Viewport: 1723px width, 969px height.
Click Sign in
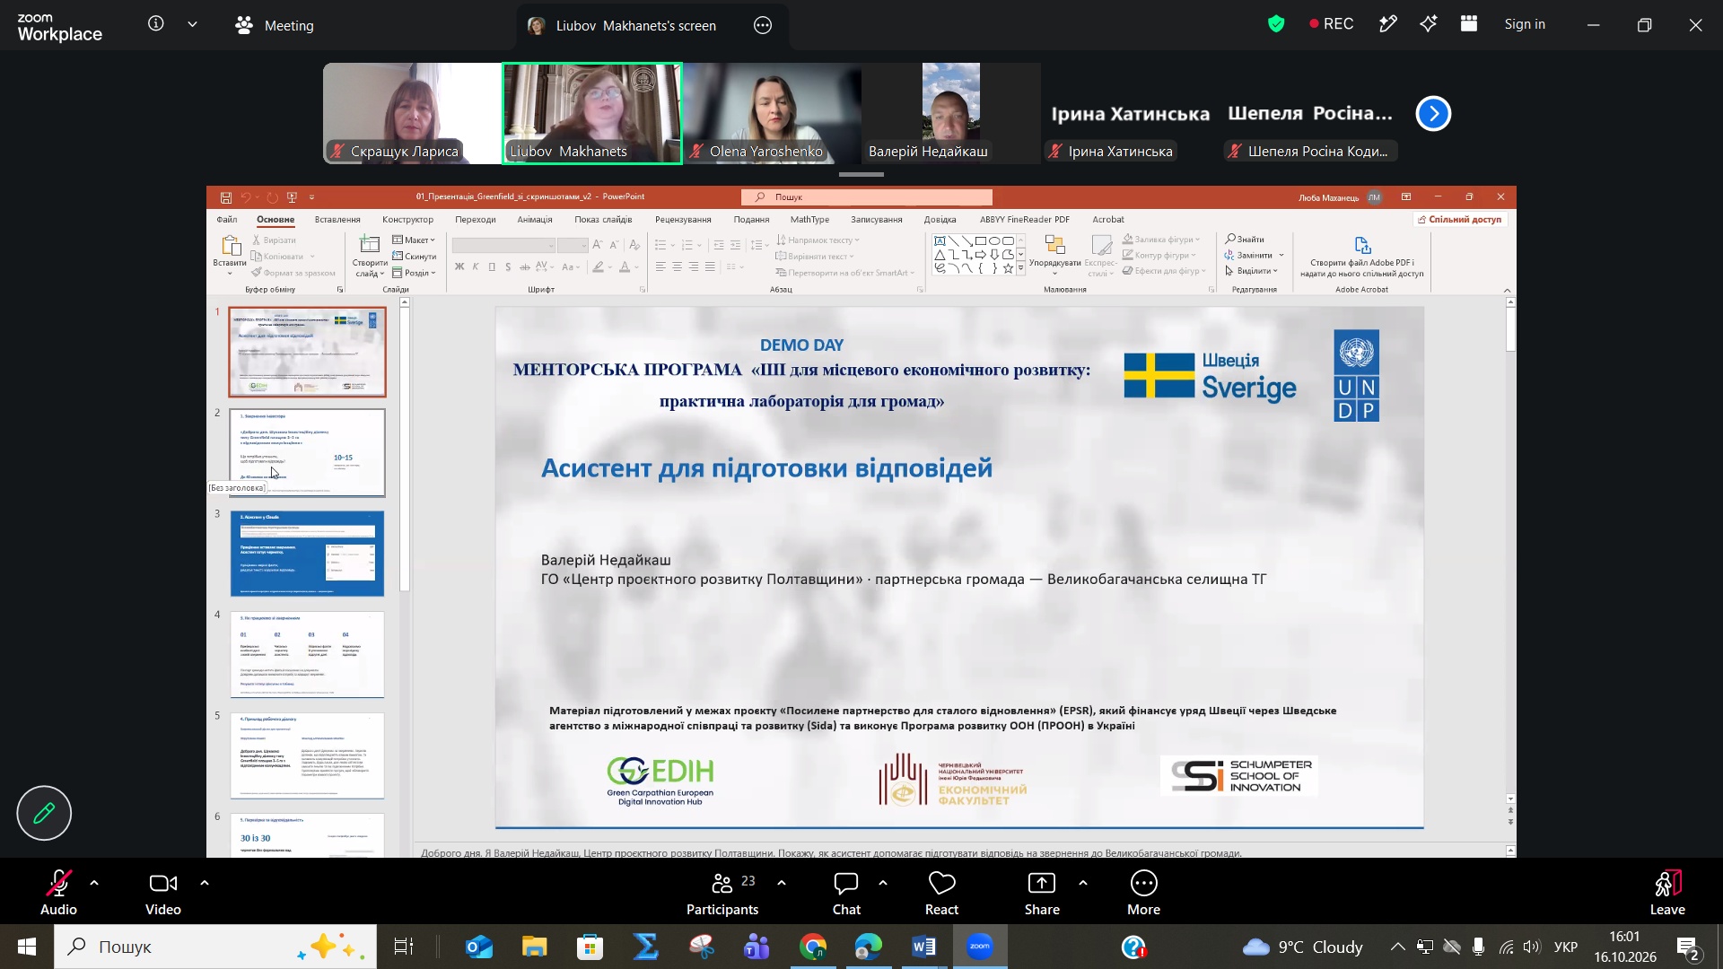coord(1525,25)
